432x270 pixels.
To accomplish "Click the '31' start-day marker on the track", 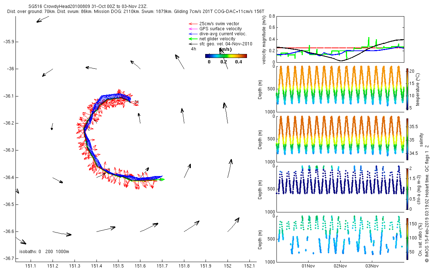I will pyautogui.click(x=136, y=102).
